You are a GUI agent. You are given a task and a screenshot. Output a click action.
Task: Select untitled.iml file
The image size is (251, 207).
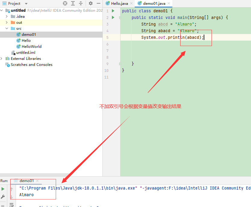pos(26,53)
